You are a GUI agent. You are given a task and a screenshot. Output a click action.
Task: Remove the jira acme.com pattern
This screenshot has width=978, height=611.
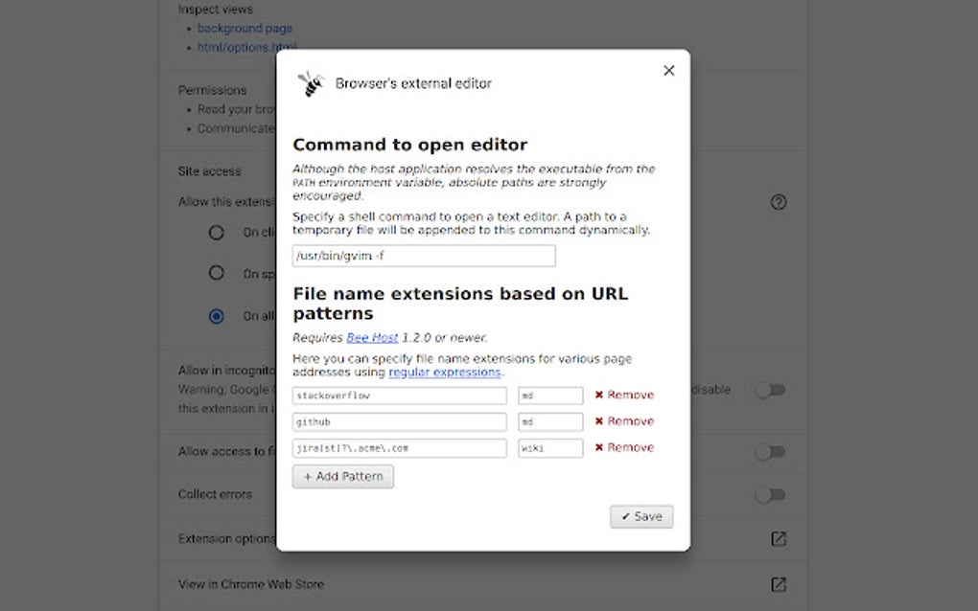pyautogui.click(x=624, y=447)
